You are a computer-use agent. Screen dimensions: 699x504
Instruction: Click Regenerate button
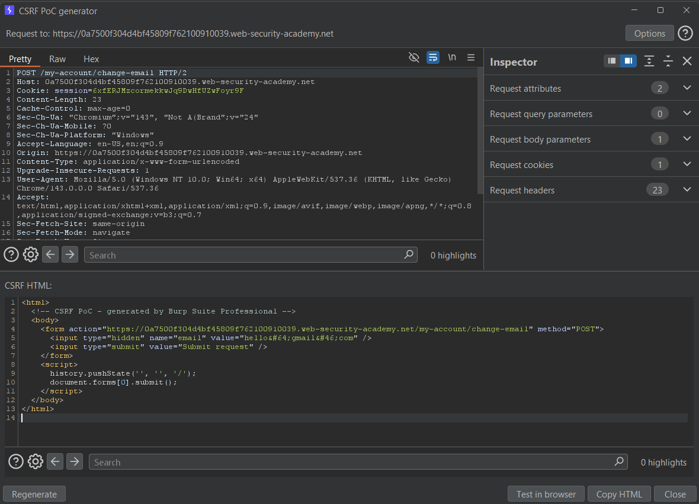(34, 494)
